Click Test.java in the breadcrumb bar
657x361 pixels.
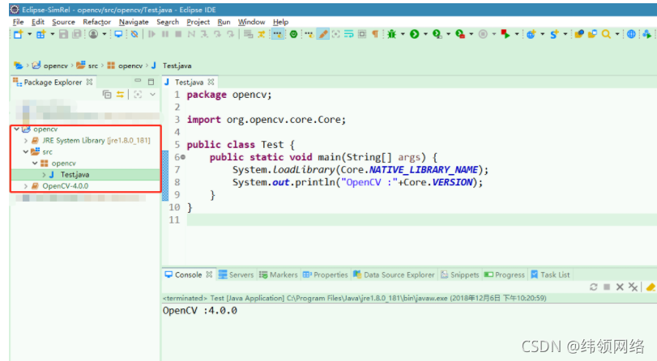[177, 66]
